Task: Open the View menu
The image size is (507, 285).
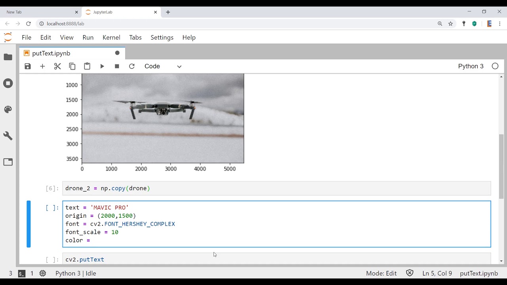Action: 67,37
